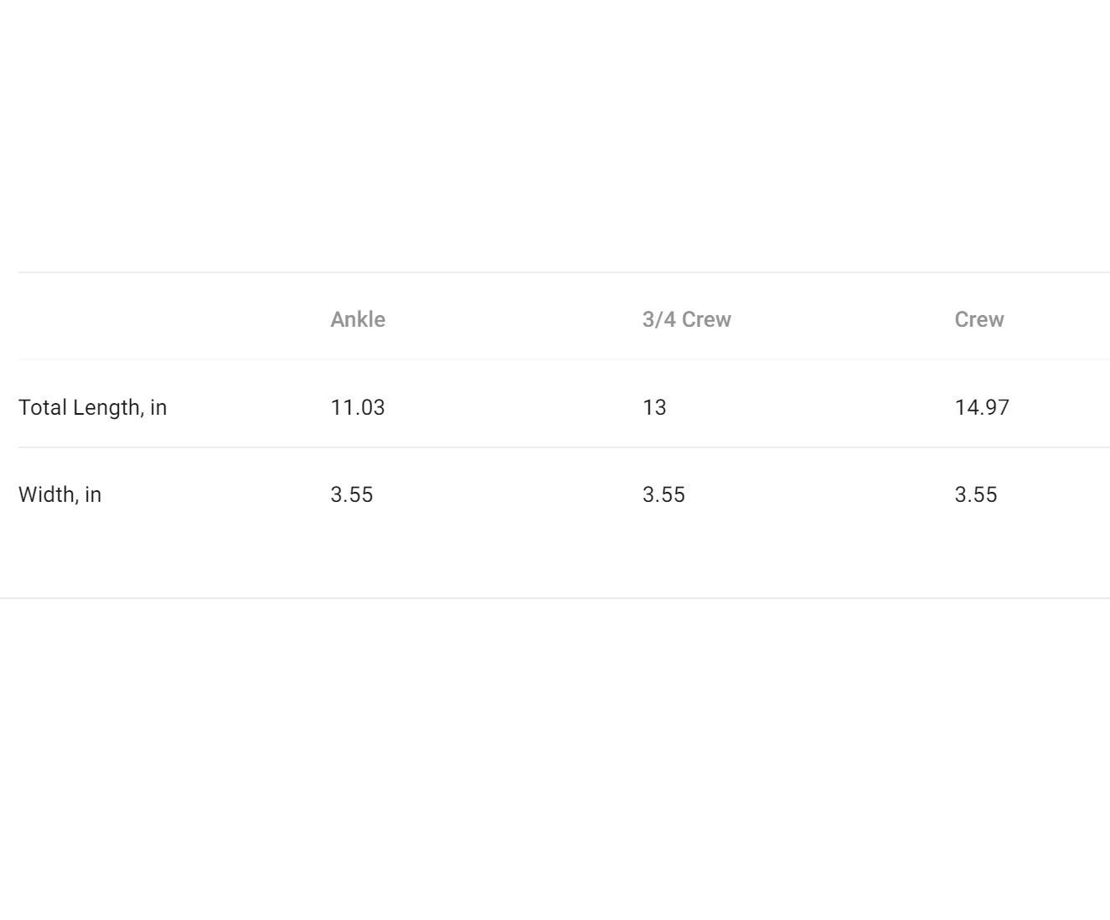Click empty space between Ankle and 3/4 Crew headers

513,319
